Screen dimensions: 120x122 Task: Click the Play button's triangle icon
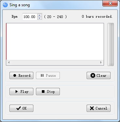tap(17, 91)
